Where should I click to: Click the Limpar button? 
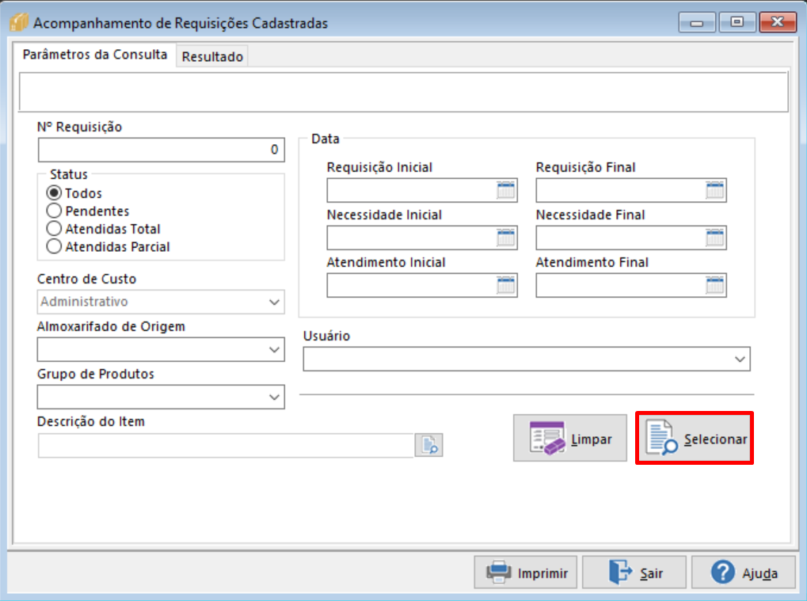pyautogui.click(x=570, y=439)
